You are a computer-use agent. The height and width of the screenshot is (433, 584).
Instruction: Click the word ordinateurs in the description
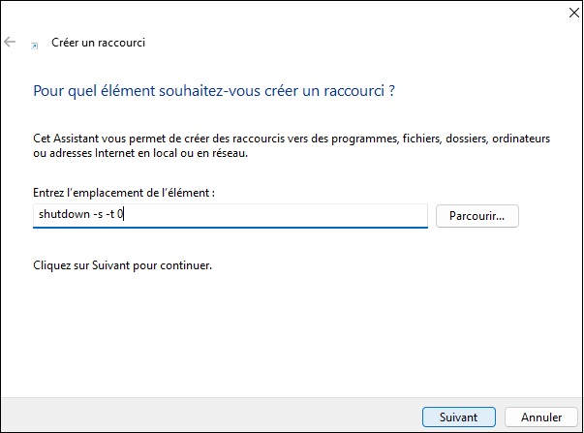point(521,139)
